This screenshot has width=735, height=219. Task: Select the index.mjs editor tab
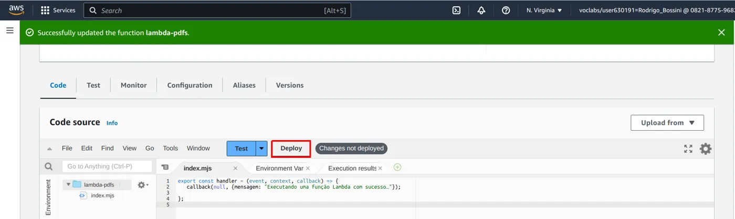(x=197, y=168)
